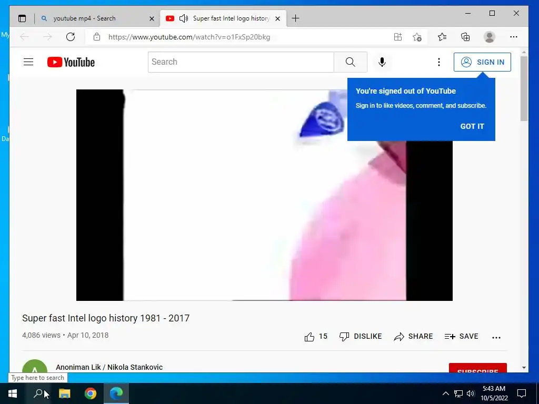The width and height of the screenshot is (539, 404).
Task: View site information lock icon
Action: pyautogui.click(x=97, y=37)
